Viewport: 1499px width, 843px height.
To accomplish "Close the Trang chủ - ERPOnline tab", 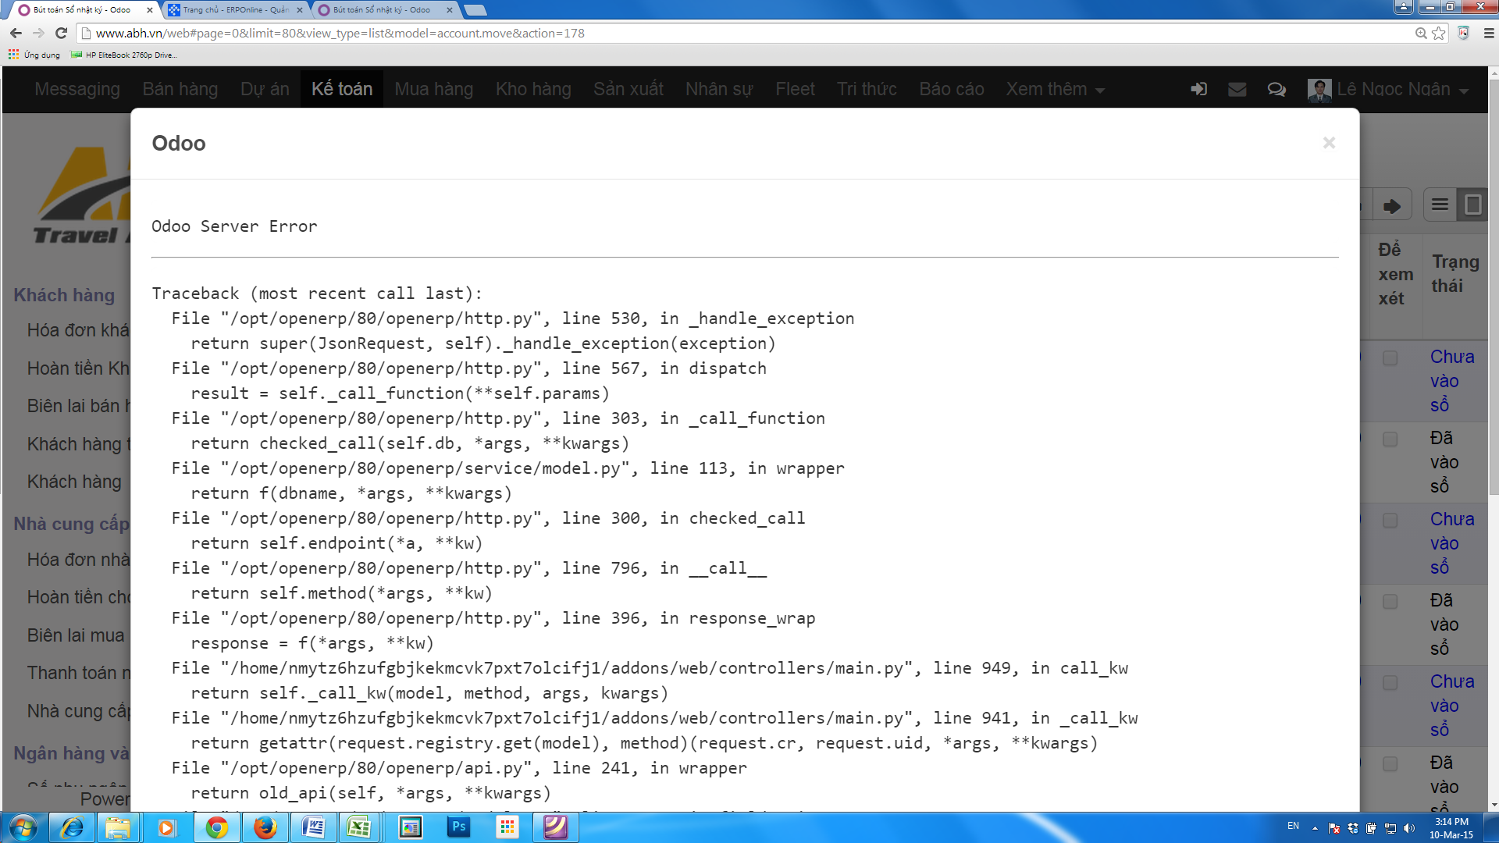I will pos(300,10).
